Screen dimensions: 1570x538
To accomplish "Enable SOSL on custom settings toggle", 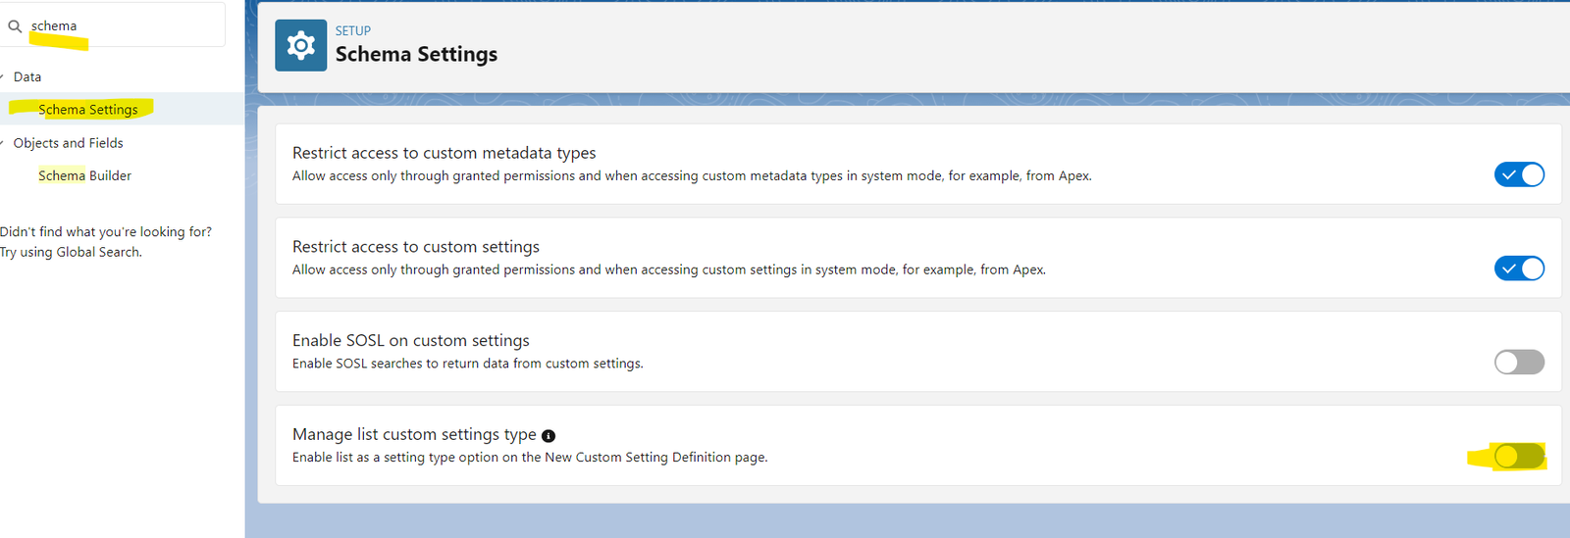I will (x=1519, y=363).
